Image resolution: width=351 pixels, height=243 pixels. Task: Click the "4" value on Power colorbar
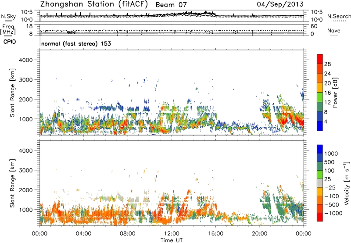[x=326, y=121]
